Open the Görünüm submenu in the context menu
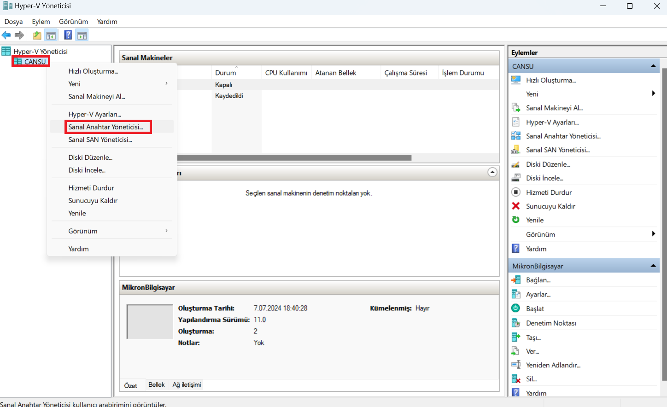Image resolution: width=667 pixels, height=407 pixels. point(112,231)
